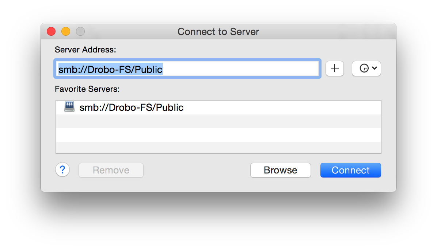
Task: Add server address to favorites with plus button
Action: (x=334, y=69)
